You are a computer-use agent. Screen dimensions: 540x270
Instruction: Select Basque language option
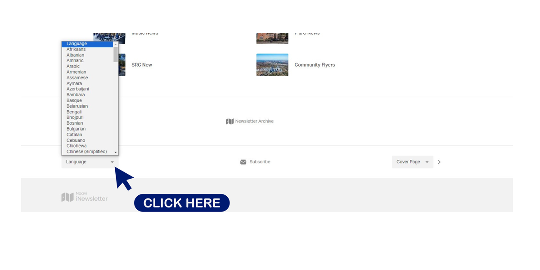pos(87,100)
